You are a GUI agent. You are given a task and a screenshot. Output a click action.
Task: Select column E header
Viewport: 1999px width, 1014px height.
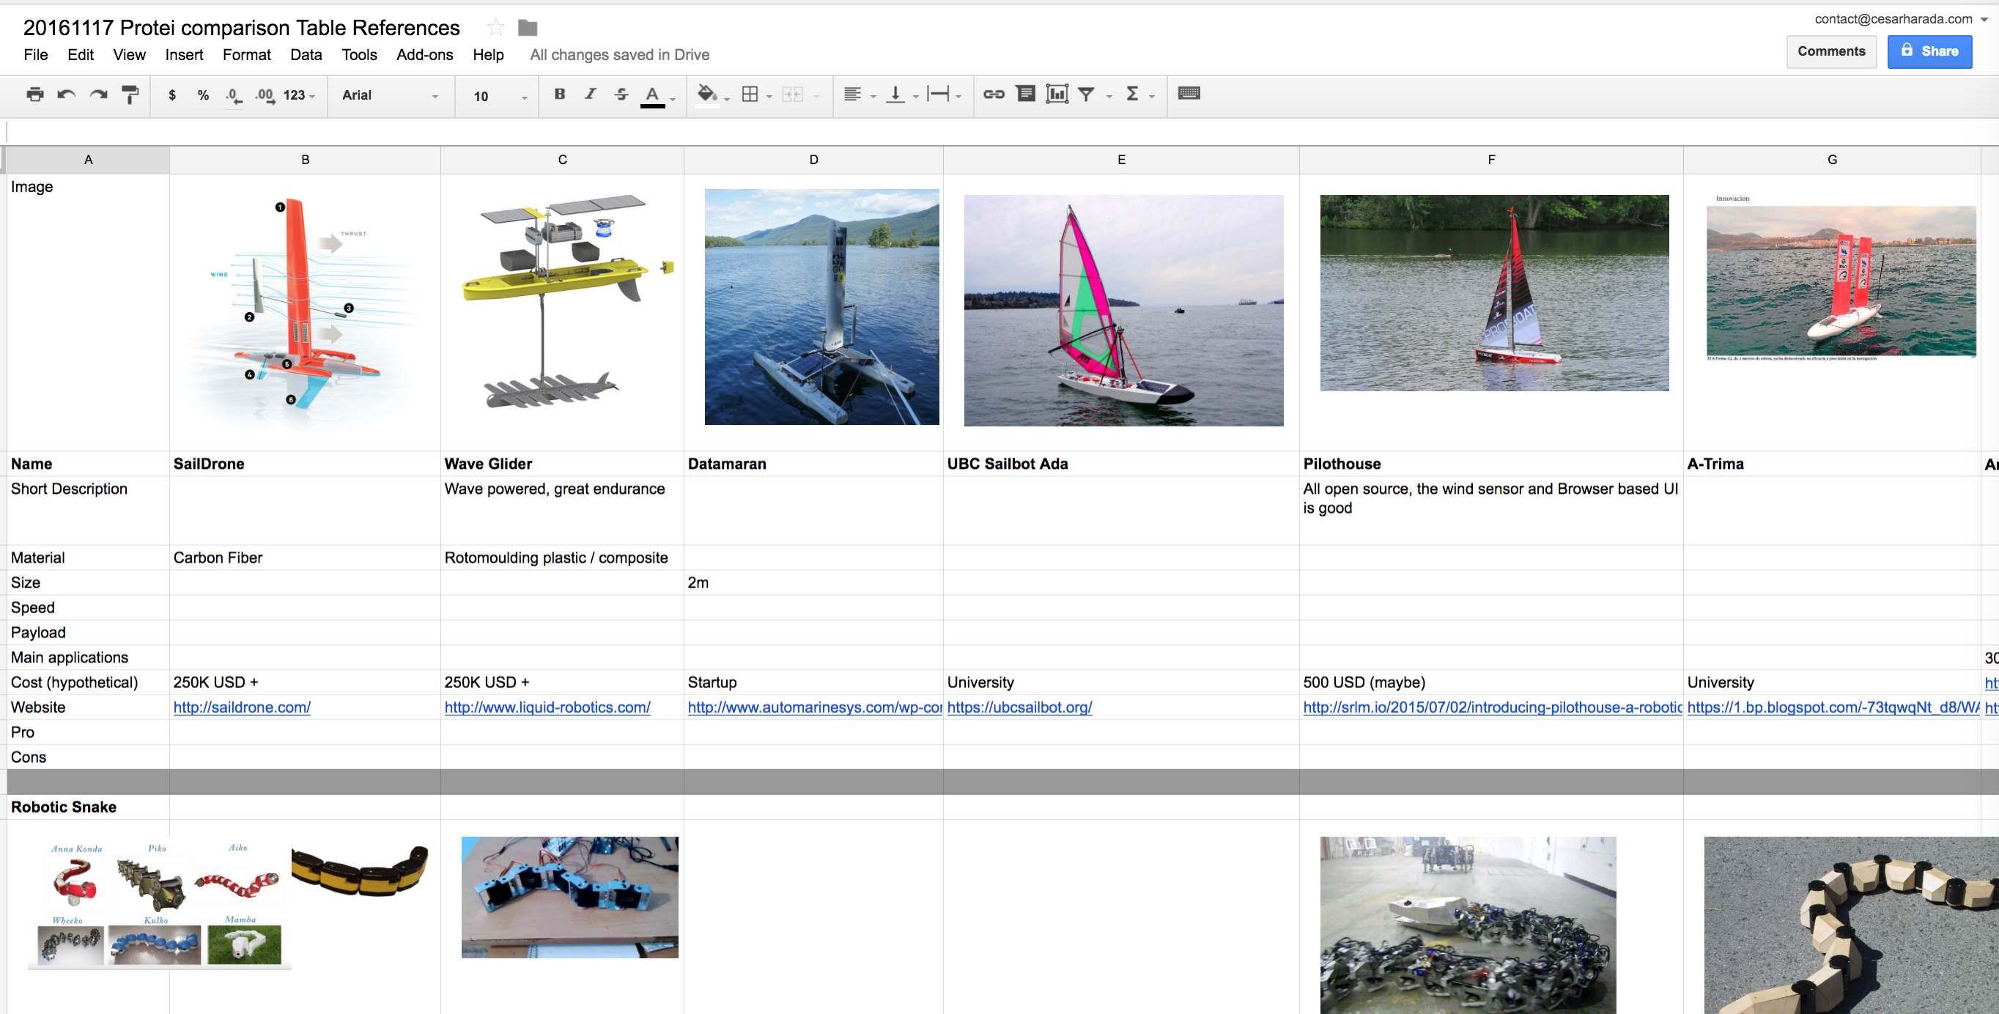click(1121, 160)
